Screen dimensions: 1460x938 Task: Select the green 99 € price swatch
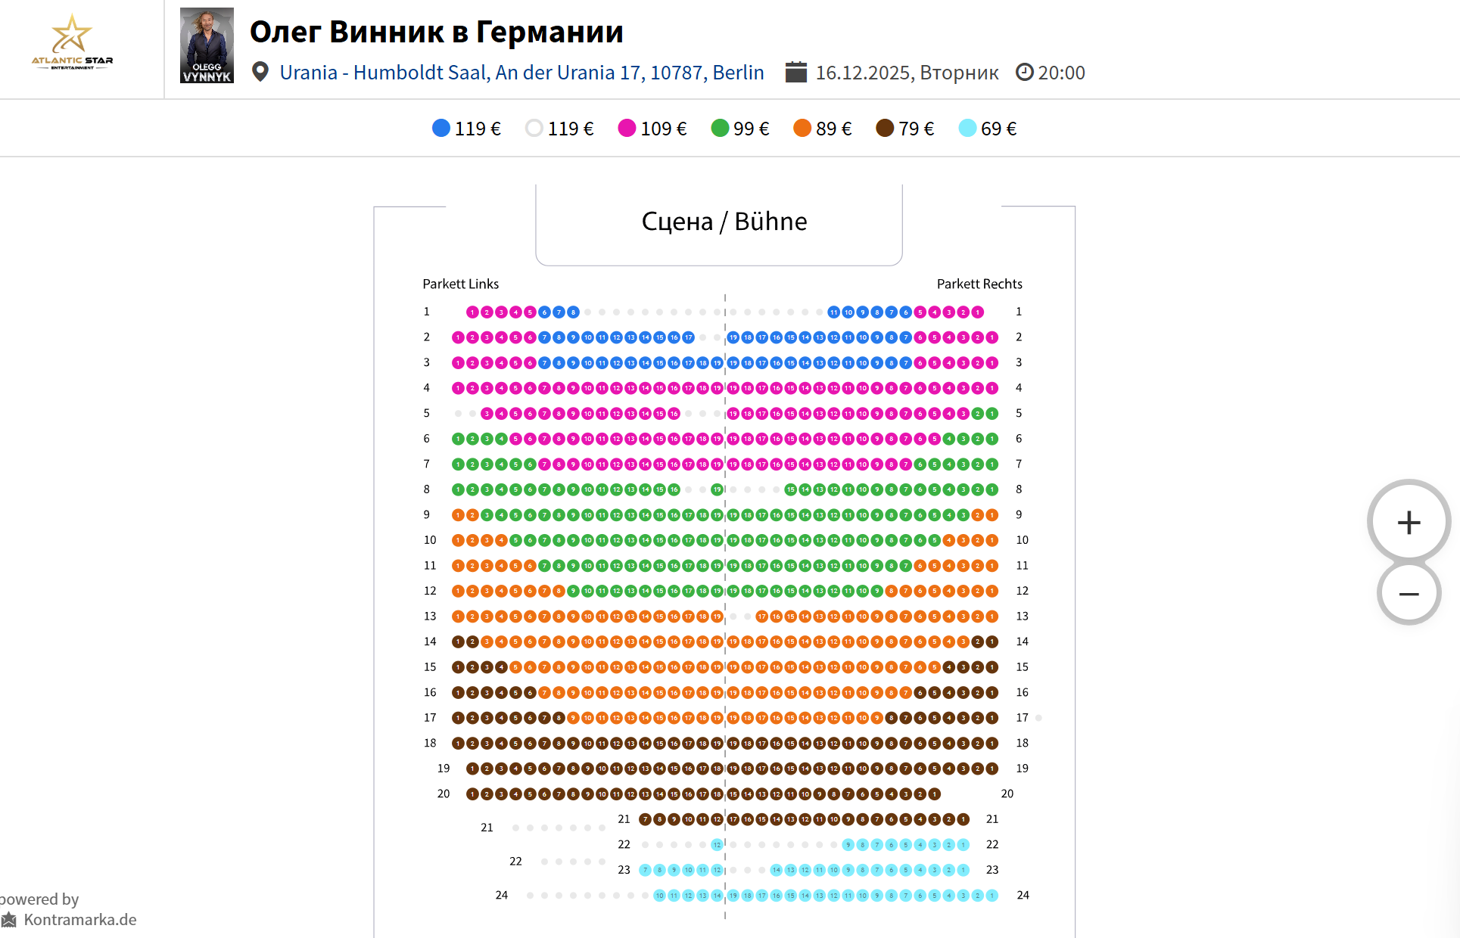coord(720,129)
